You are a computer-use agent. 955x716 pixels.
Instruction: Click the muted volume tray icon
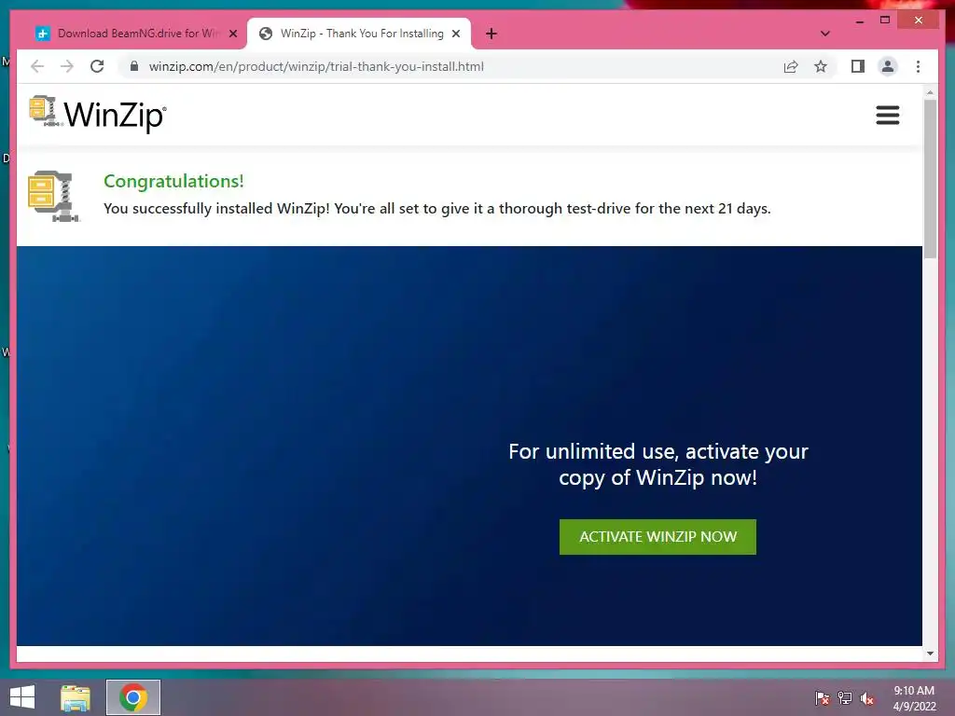click(867, 698)
